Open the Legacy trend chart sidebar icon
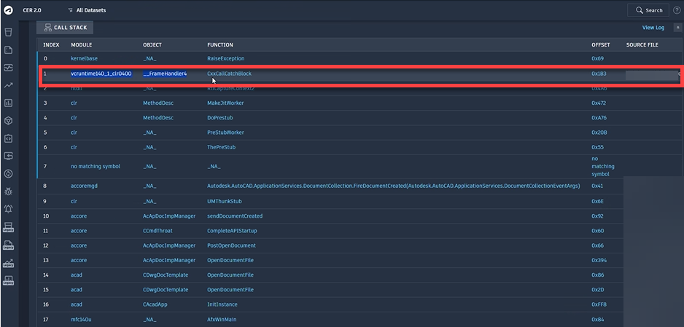The width and height of the screenshot is (684, 327). coord(8,263)
